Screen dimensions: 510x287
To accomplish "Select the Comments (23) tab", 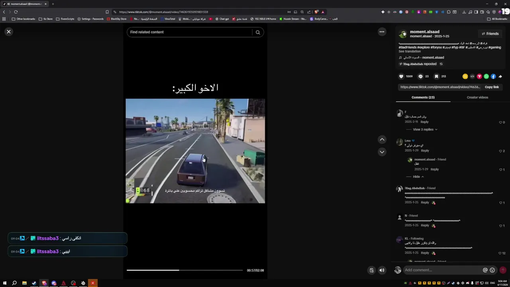I will click(x=423, y=97).
